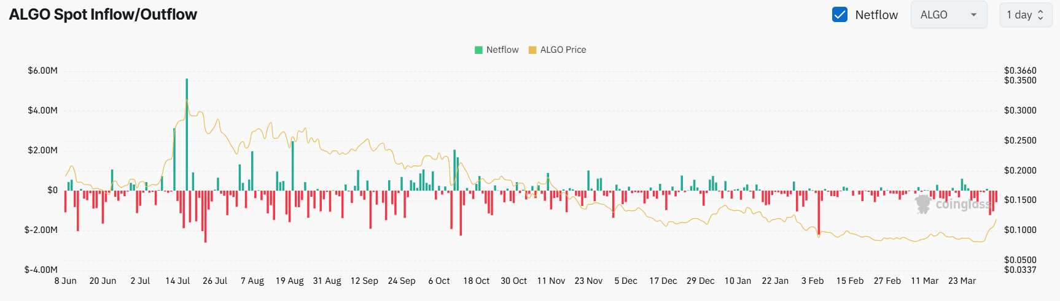Select the tallest green inflow bar in mid-July
Viewport: 1060px width, 301px height.
point(187,135)
